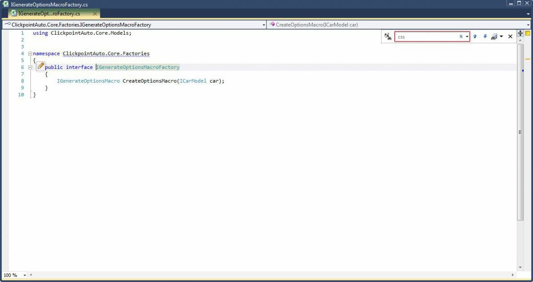This screenshot has height=282, width=533.
Task: Maximize the document window
Action: point(519,4)
